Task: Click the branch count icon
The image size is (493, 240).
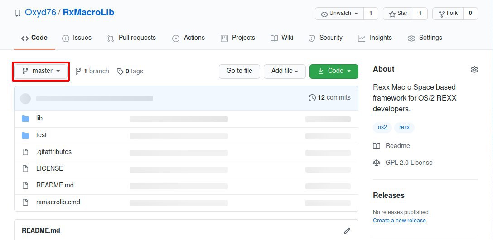Action: pyautogui.click(x=78, y=71)
